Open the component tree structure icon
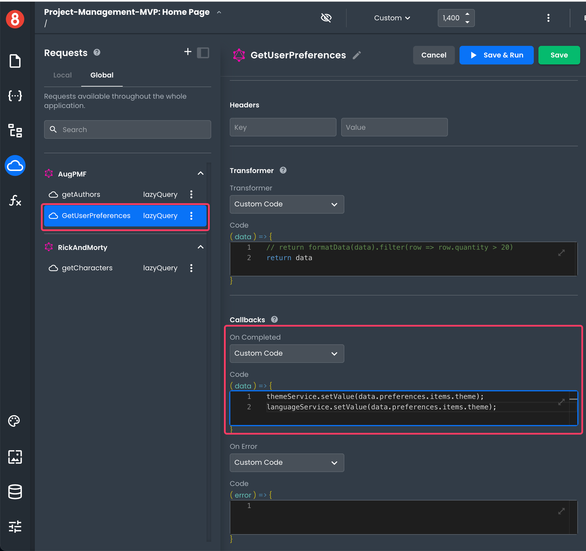This screenshot has width=586, height=551. click(15, 131)
